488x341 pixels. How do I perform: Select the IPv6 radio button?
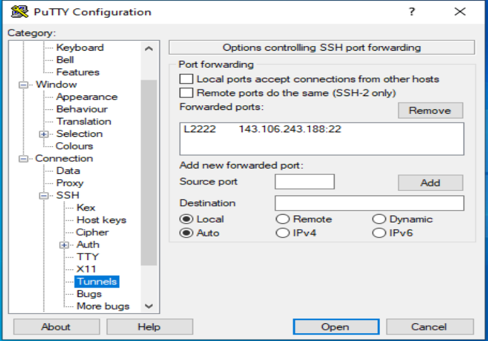379,233
